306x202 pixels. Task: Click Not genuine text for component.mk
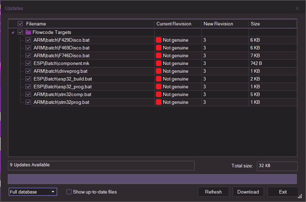pyautogui.click(x=175, y=63)
